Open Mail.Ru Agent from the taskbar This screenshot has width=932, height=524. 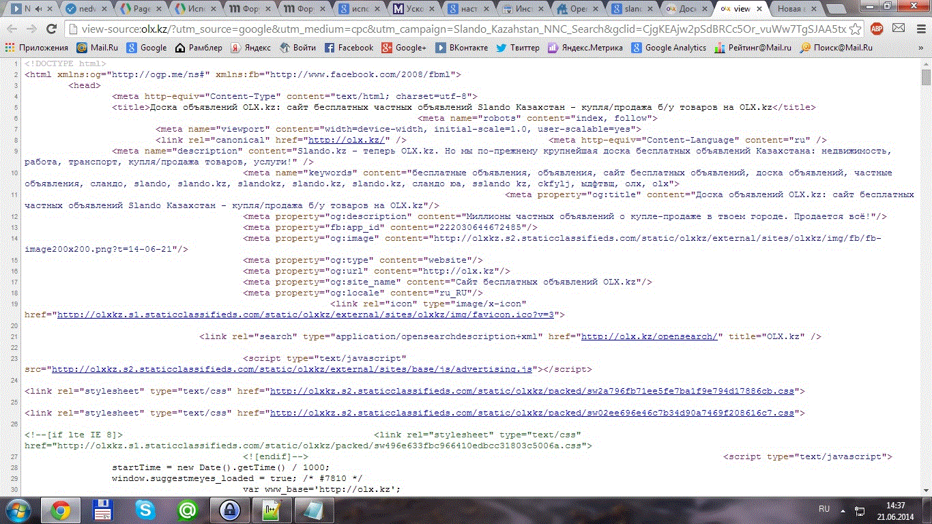coord(187,510)
